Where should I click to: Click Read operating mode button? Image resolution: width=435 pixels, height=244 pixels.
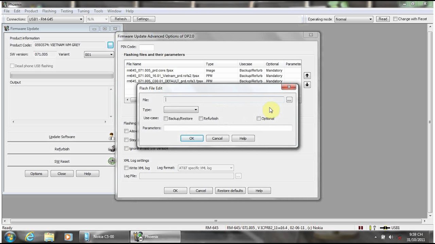[x=383, y=19]
